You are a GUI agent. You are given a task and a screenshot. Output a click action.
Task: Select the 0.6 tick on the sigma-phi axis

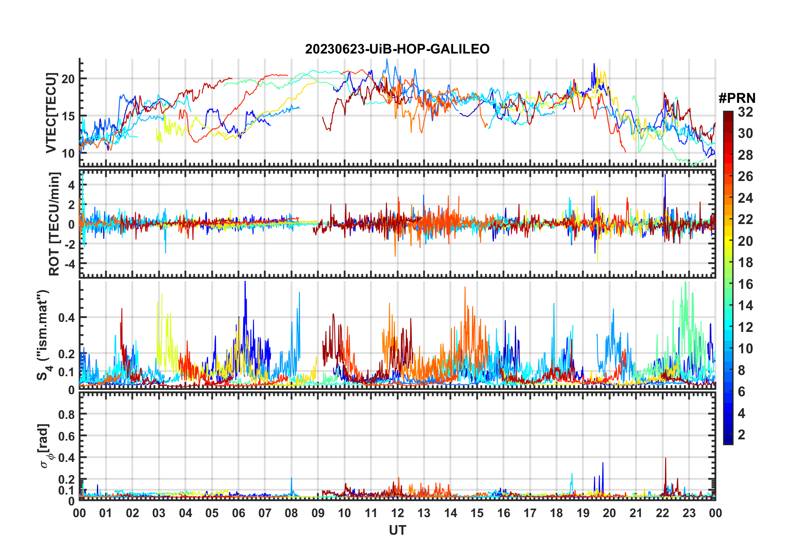(66, 436)
